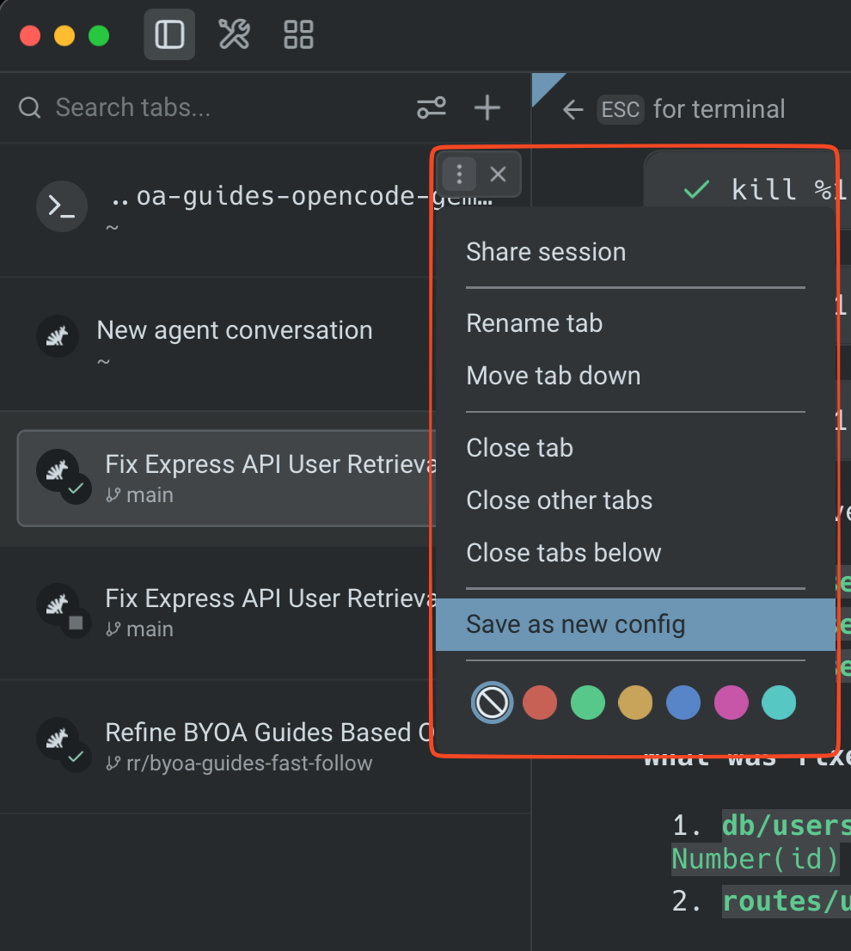Clear the tab color with the no-color swatch
Screen dimensions: 851x951
tap(492, 702)
